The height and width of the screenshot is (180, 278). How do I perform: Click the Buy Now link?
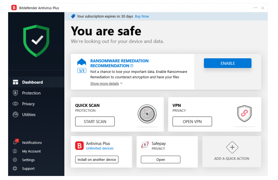pyautogui.click(x=142, y=16)
